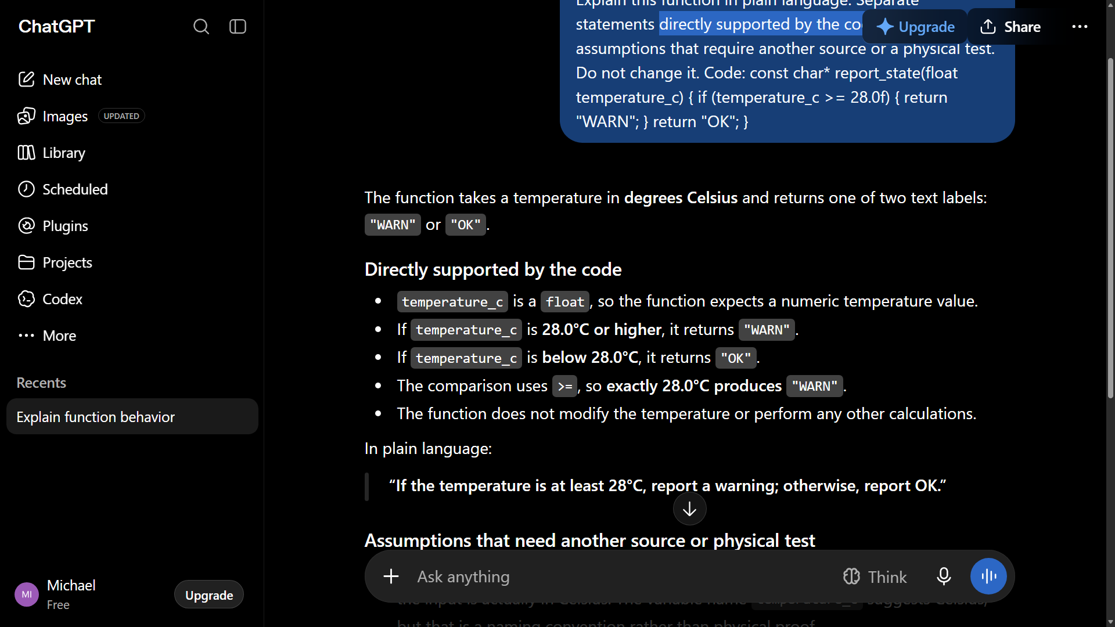Open the three-dot conversation options menu

tap(1080, 27)
